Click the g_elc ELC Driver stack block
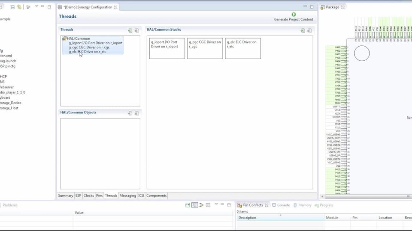412x231 pixels. 242,48
